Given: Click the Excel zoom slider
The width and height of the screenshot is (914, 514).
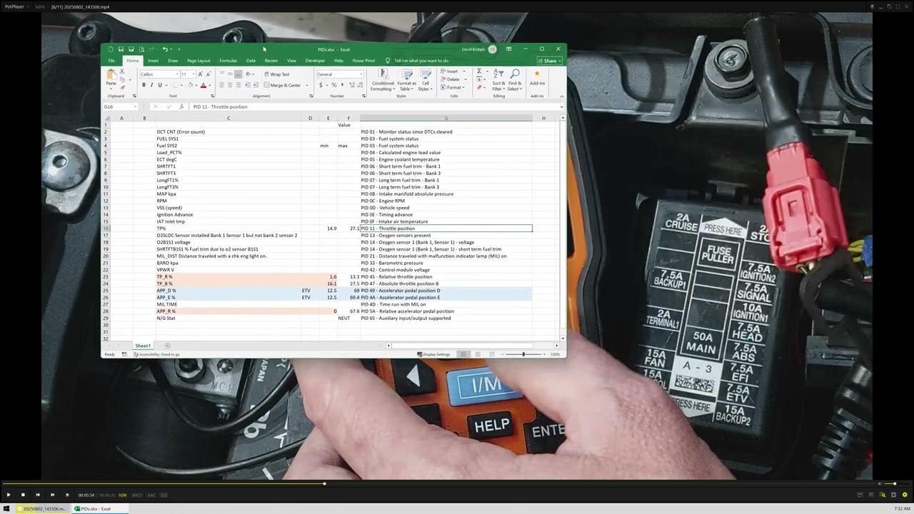Looking at the screenshot, I should click(523, 354).
